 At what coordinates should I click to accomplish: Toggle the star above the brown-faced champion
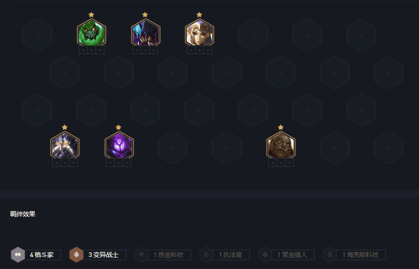point(281,127)
